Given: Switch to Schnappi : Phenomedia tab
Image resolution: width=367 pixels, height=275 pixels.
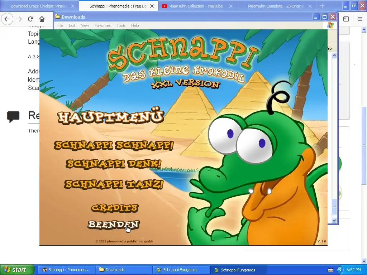Looking at the screenshot, I should point(118,6).
